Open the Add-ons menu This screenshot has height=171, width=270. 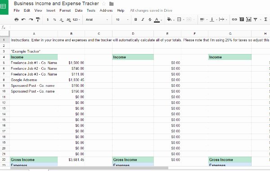pyautogui.click(x=106, y=10)
